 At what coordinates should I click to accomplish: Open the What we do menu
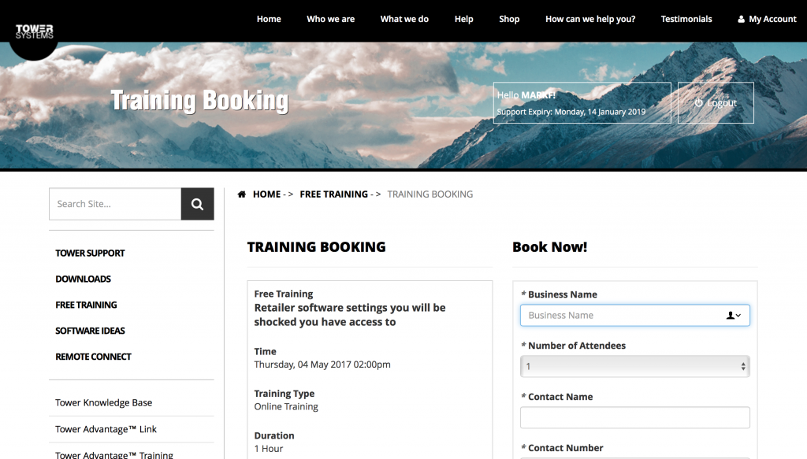pyautogui.click(x=404, y=19)
